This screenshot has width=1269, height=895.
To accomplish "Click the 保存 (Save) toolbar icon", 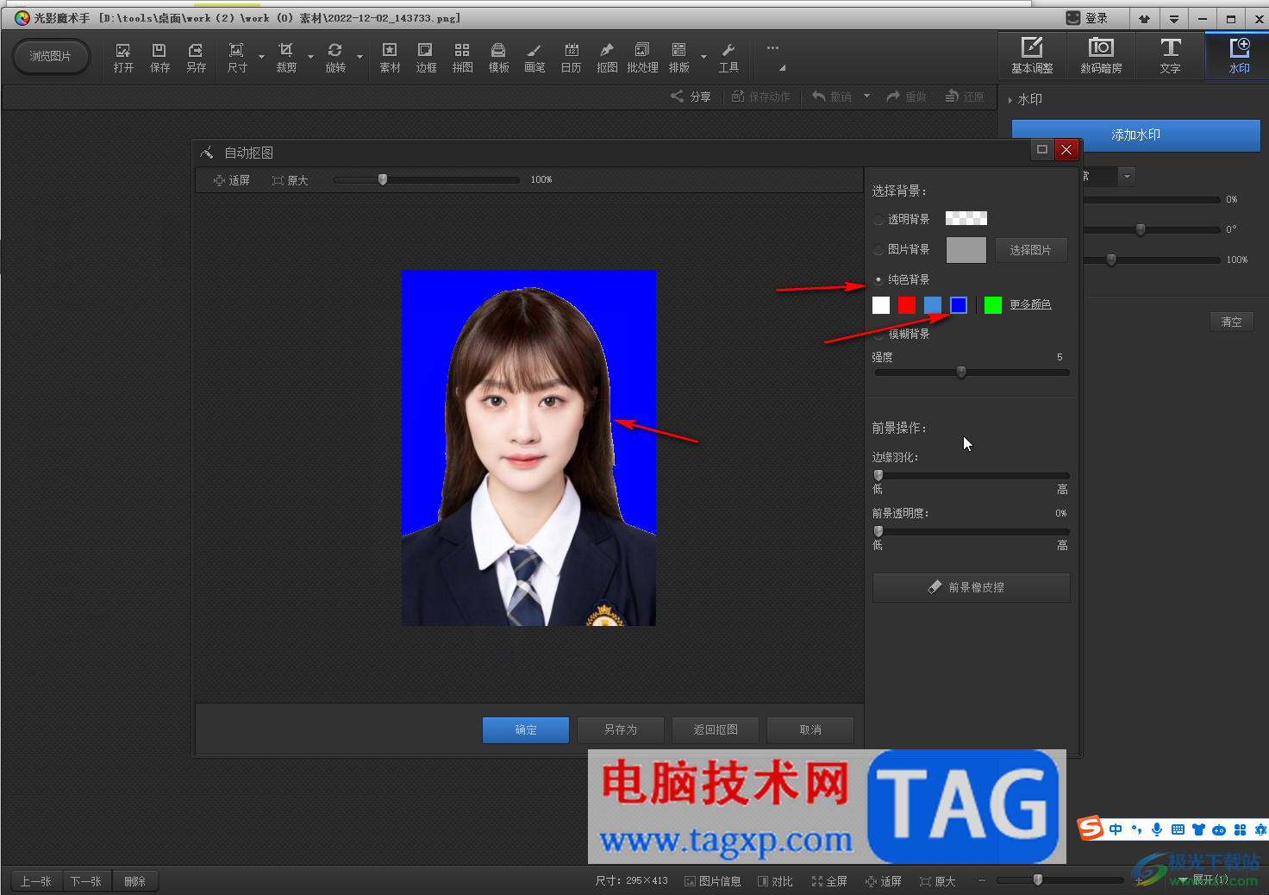I will (x=159, y=57).
